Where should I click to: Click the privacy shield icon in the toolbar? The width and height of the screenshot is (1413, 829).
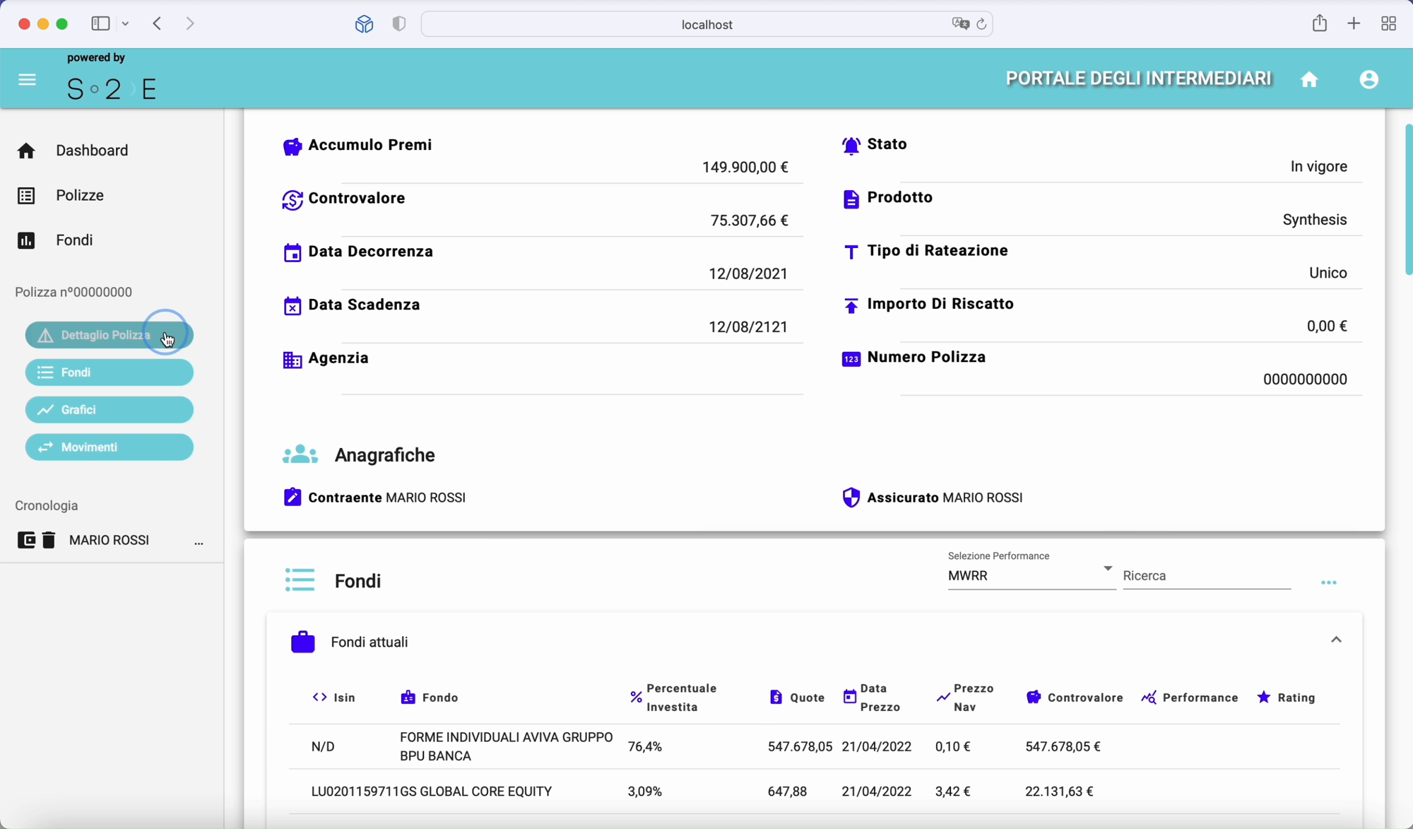click(399, 24)
